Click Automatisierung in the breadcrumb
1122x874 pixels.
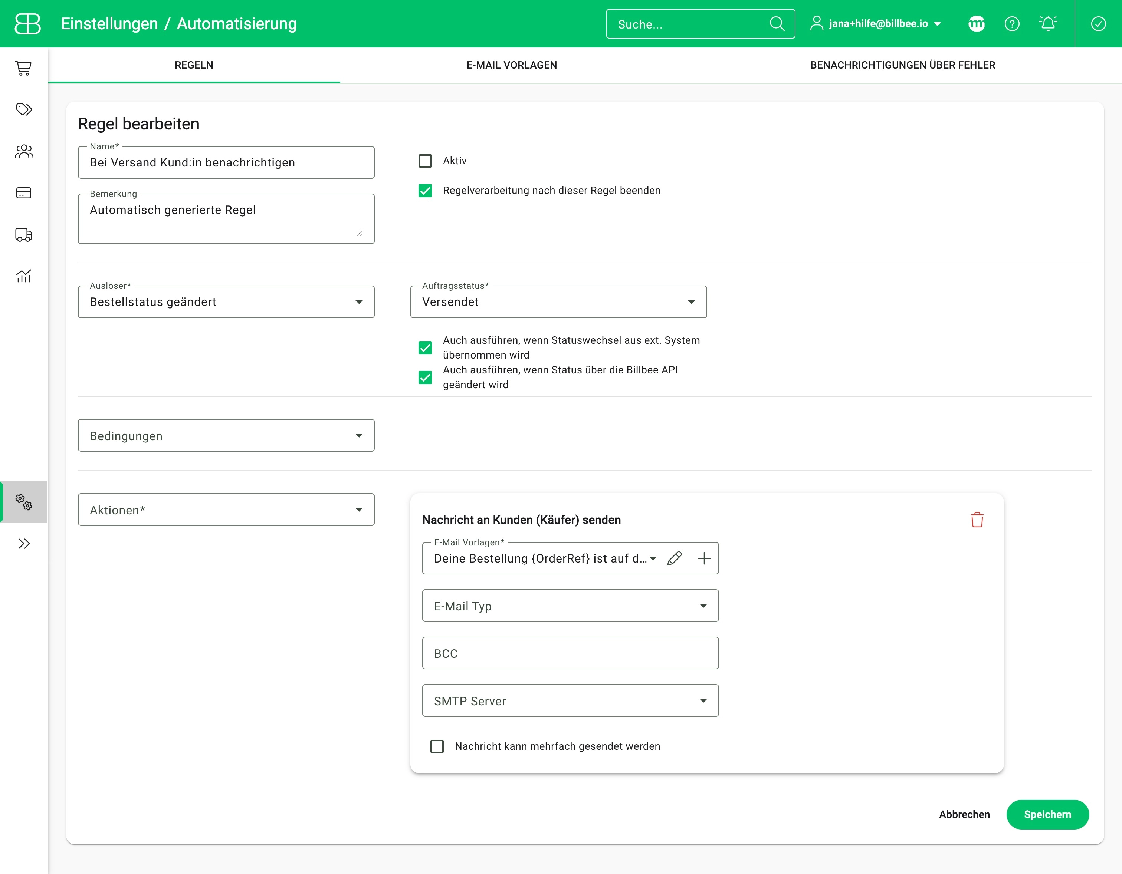click(237, 24)
